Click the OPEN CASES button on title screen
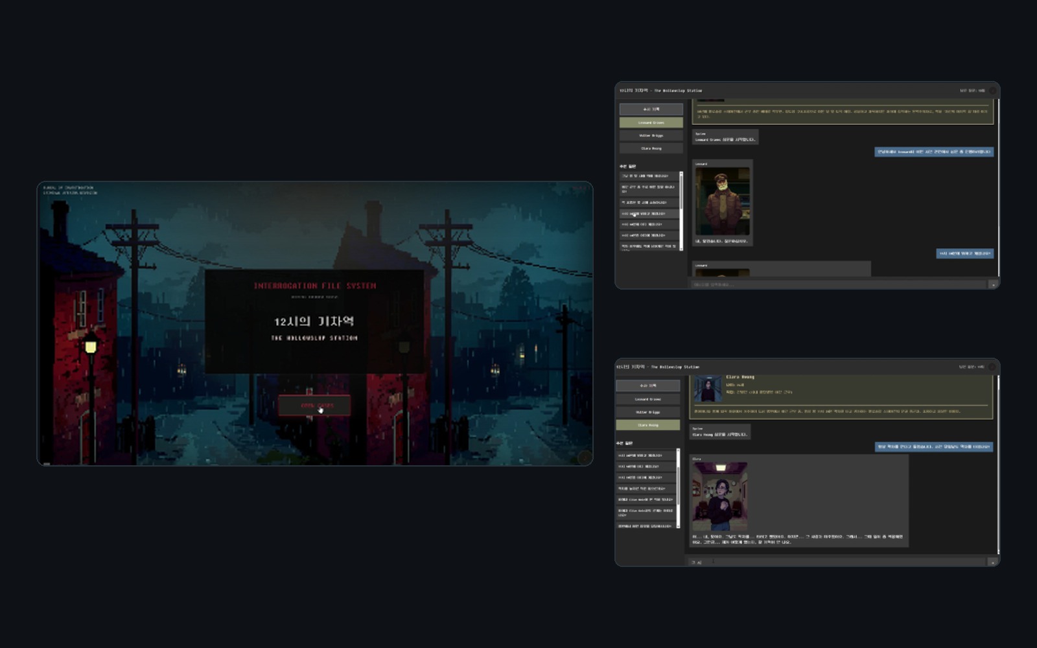This screenshot has height=648, width=1037. [x=314, y=406]
